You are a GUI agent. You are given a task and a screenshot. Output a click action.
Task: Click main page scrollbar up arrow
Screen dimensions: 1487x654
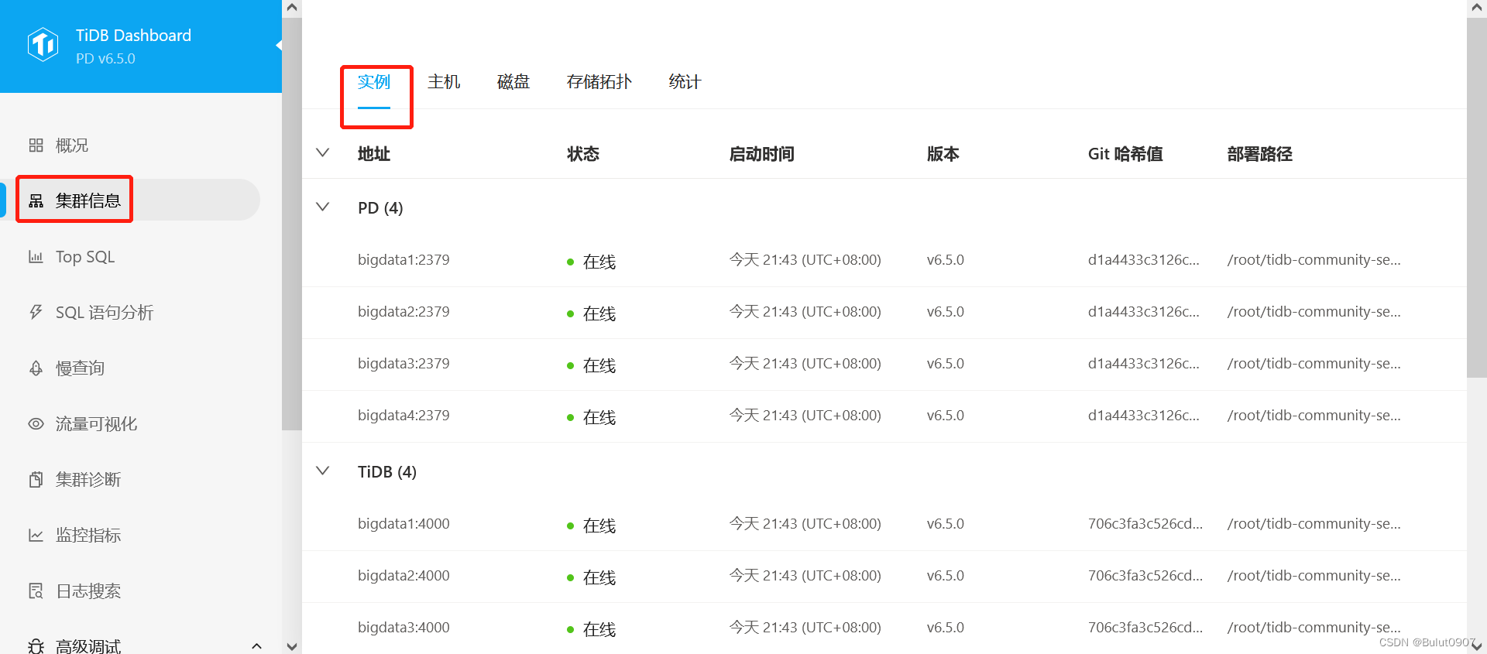pos(1477,8)
